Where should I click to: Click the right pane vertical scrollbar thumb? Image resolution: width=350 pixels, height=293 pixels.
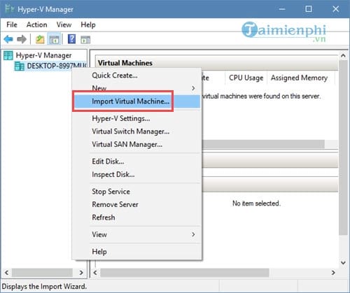(x=343, y=148)
